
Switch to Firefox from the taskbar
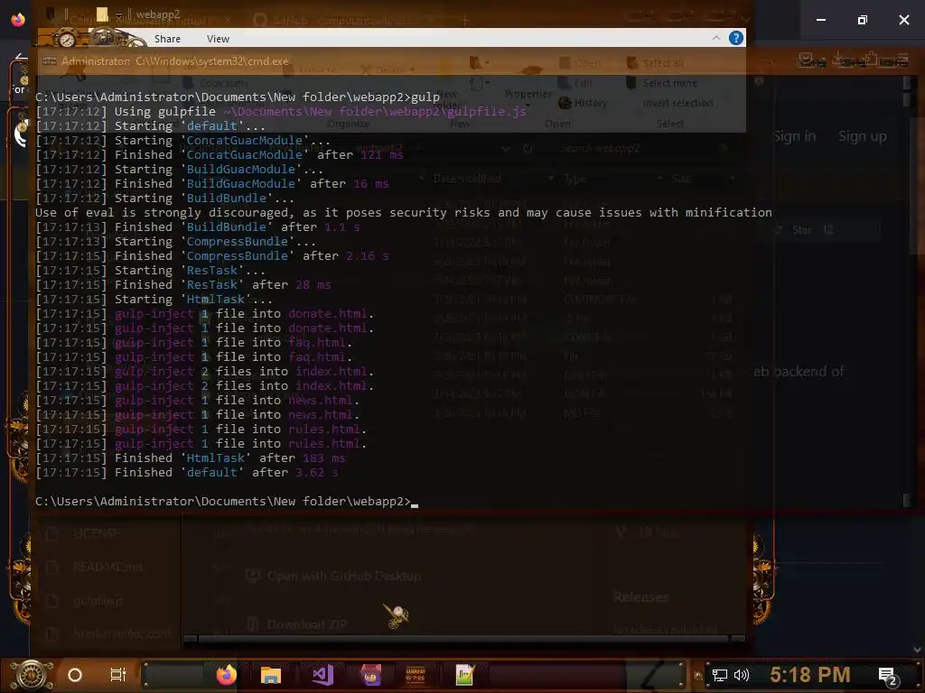point(226,675)
